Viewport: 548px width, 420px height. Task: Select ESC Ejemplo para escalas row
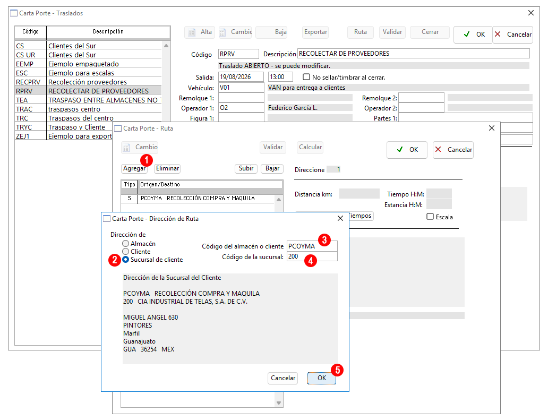point(88,73)
